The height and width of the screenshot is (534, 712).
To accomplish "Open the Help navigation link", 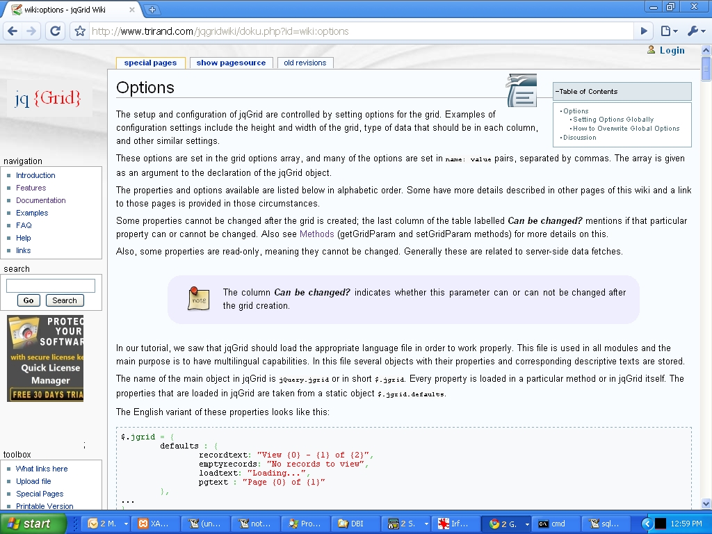I will click(23, 238).
